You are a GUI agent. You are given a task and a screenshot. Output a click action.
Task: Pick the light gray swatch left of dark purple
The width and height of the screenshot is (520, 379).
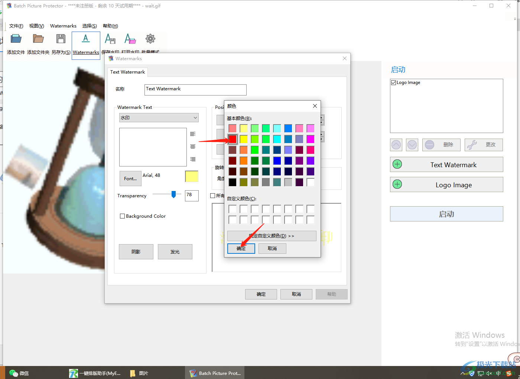tap(288, 182)
